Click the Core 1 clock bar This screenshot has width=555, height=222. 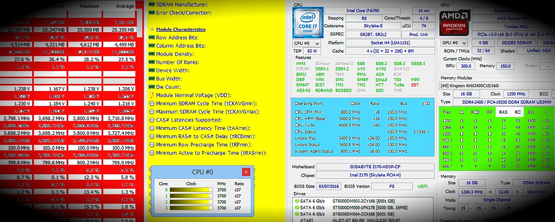tap(191, 196)
